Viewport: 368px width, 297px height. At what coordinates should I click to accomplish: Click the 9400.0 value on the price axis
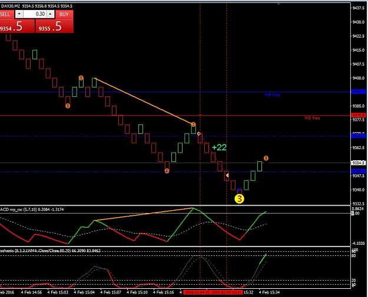pos(359,78)
